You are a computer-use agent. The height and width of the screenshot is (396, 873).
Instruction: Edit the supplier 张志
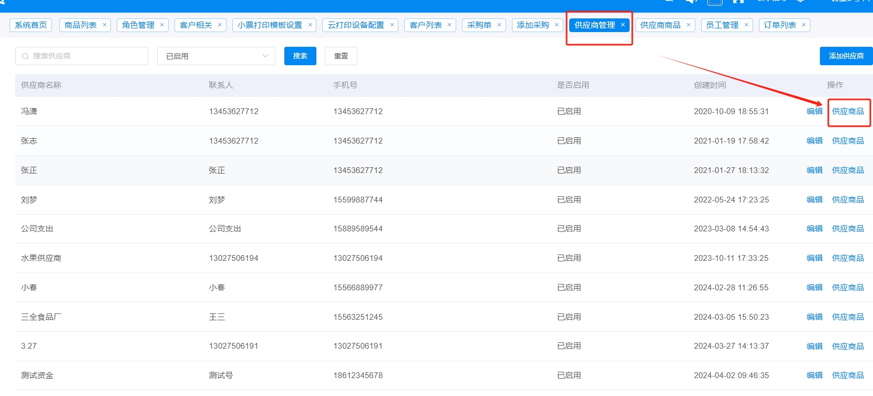click(x=814, y=141)
